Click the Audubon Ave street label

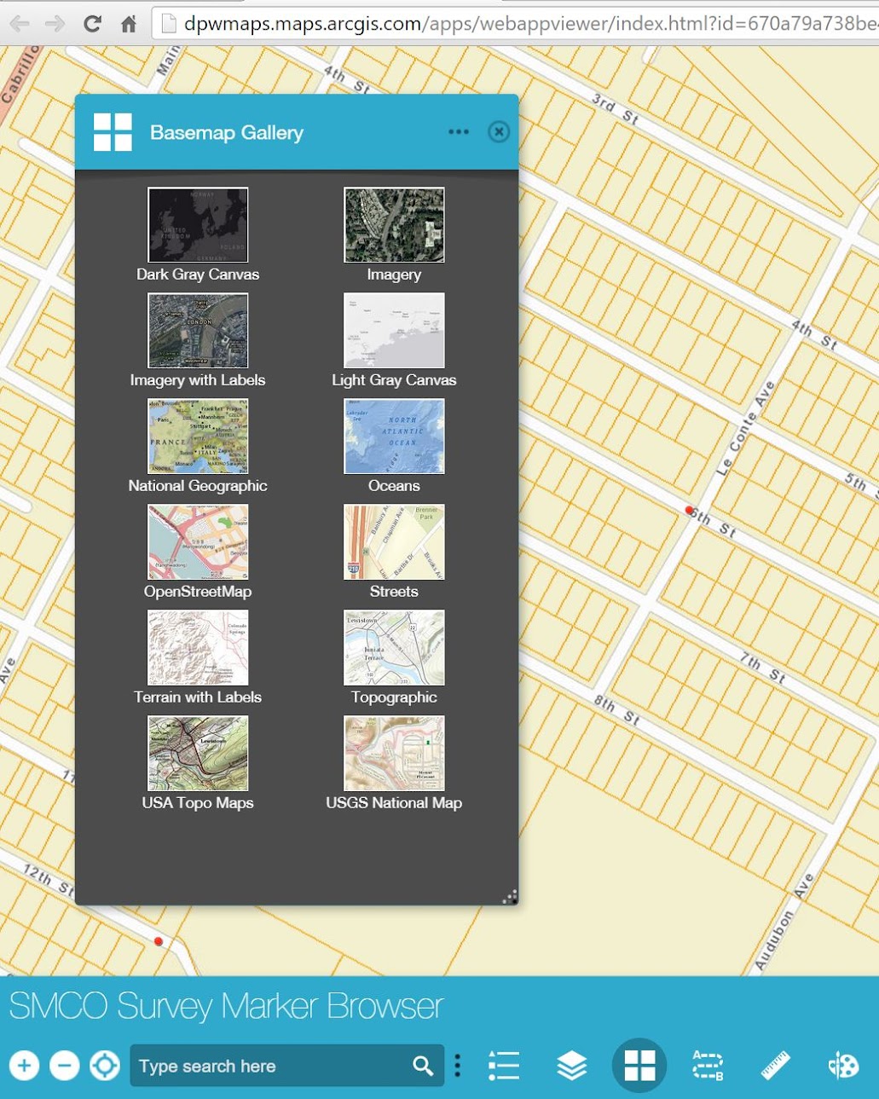click(784, 923)
